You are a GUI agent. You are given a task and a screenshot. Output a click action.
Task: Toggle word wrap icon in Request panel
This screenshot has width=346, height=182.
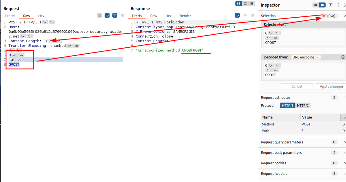point(107,15)
